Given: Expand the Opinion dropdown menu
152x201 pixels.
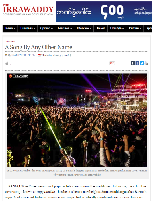Looking at the screenshot, I should pyautogui.click(x=46, y=28).
